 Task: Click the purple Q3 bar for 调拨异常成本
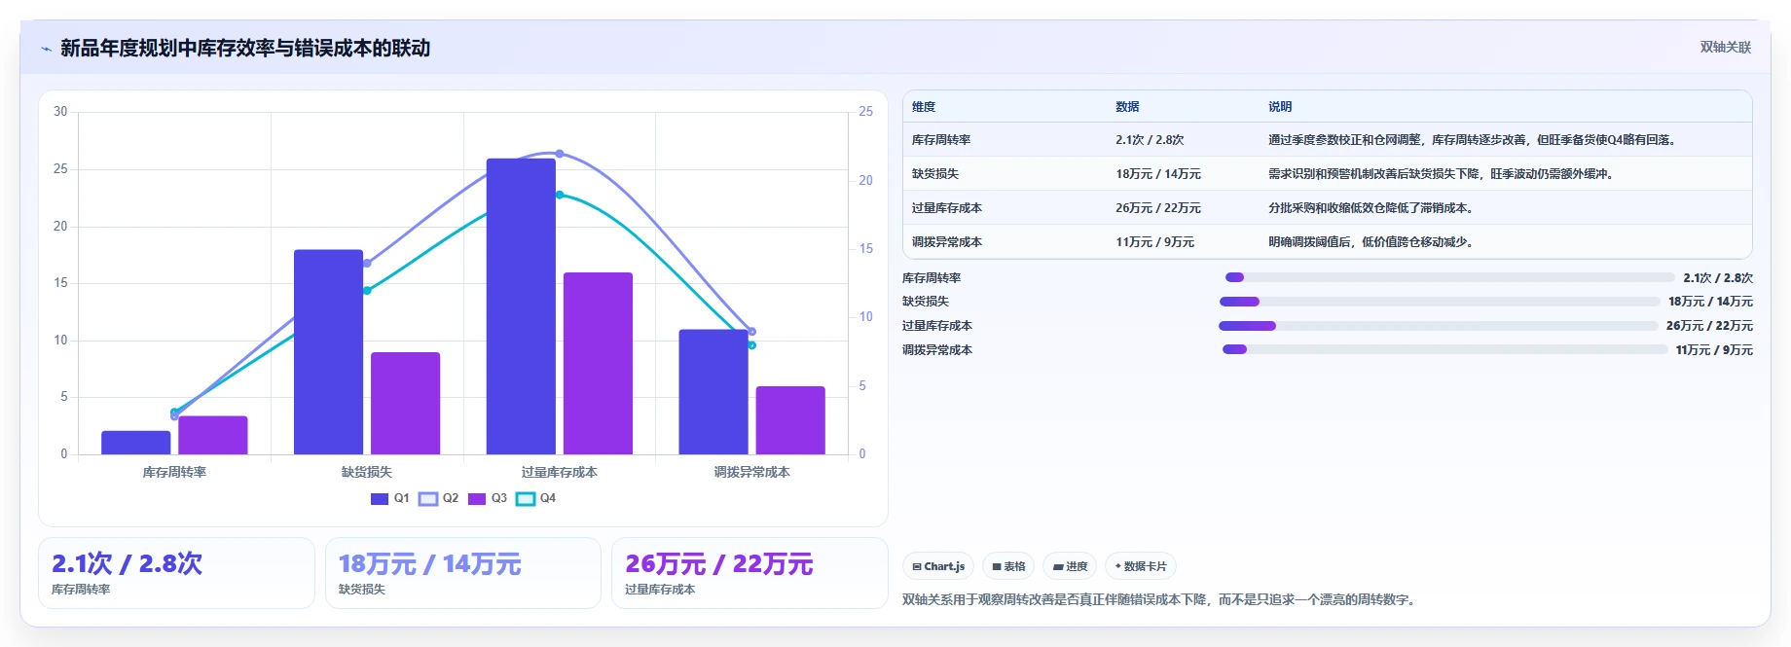790,420
